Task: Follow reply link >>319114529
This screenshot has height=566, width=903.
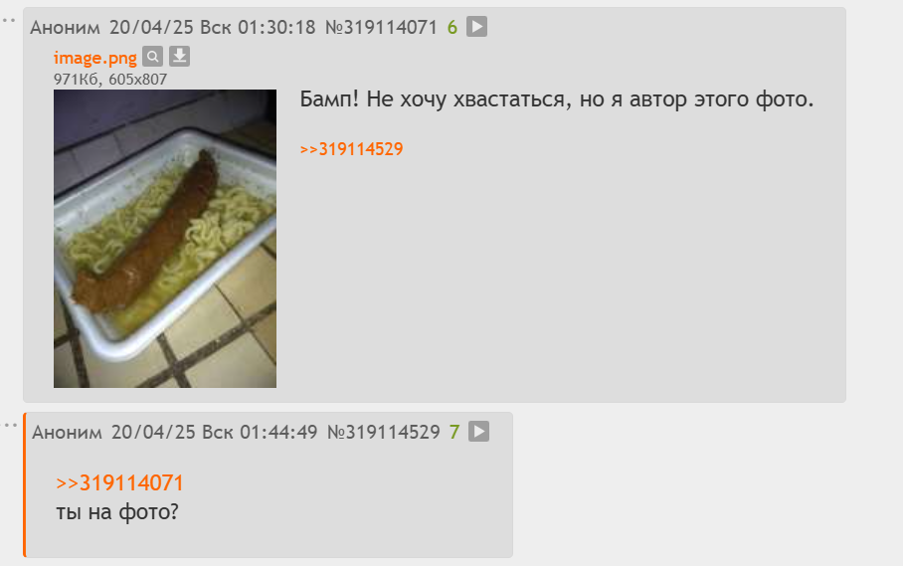Action: coord(351,149)
